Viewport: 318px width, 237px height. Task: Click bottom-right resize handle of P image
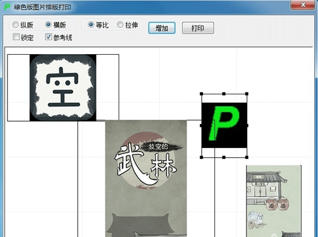pyautogui.click(x=246, y=157)
